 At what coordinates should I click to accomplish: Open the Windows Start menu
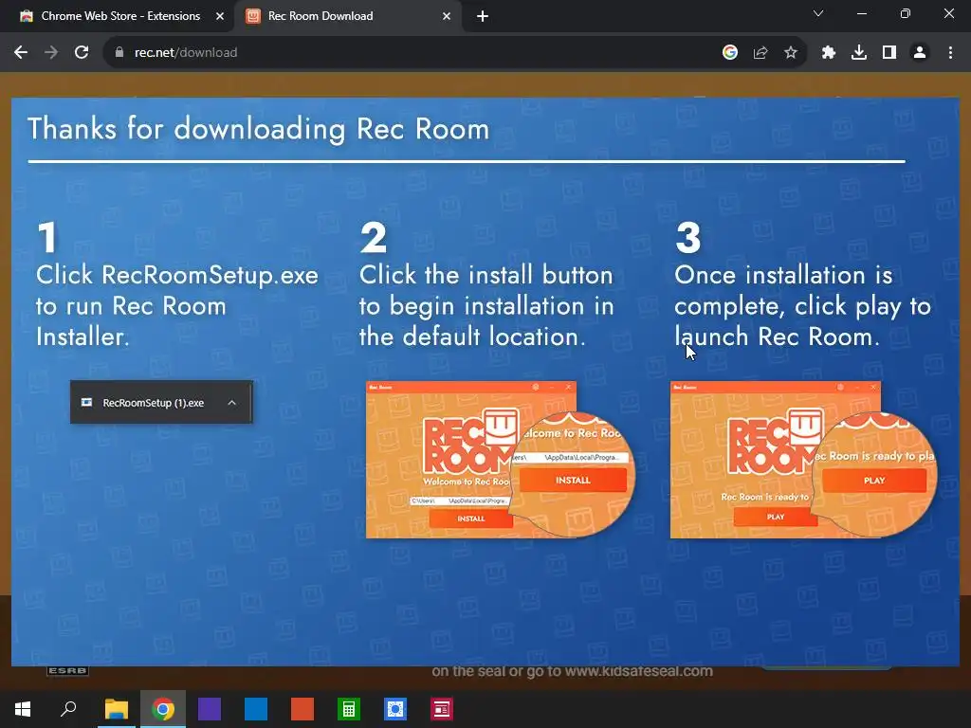[x=23, y=709]
